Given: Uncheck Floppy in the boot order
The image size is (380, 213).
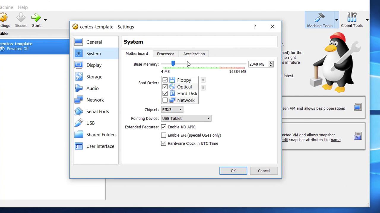Looking at the screenshot, I should click(x=165, y=80).
